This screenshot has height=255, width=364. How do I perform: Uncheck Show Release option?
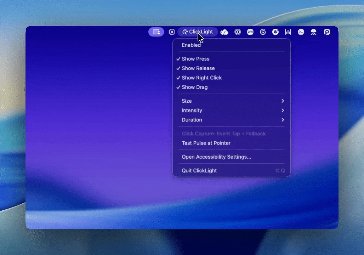coord(232,68)
